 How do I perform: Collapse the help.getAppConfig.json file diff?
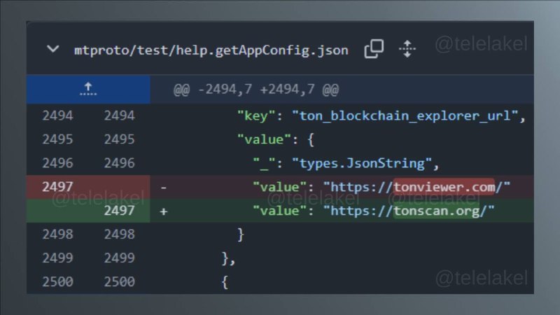tap(53, 49)
